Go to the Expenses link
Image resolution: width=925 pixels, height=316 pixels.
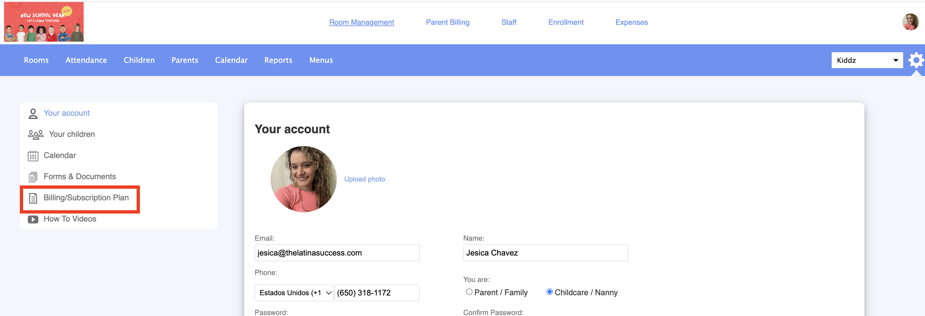631,22
